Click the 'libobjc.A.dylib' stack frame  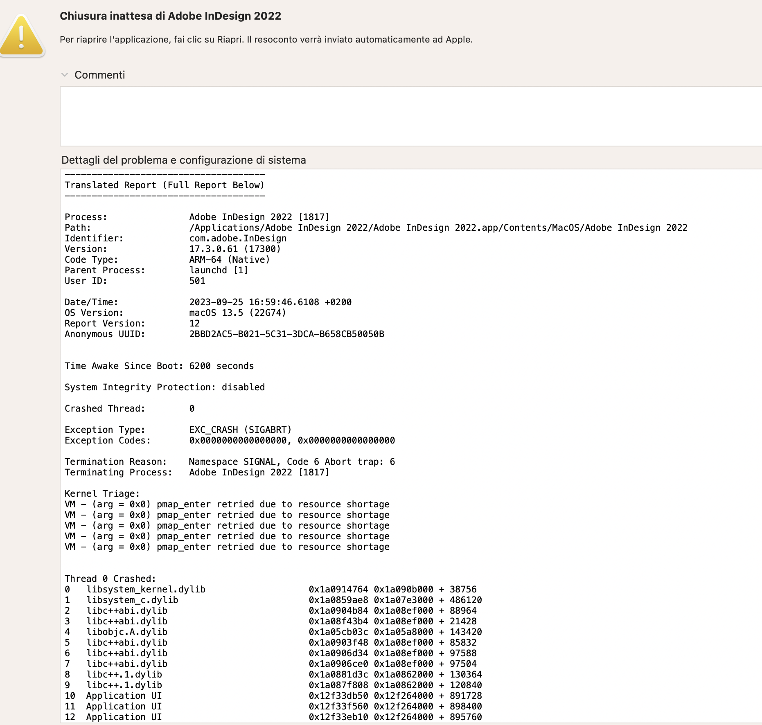[273, 632]
